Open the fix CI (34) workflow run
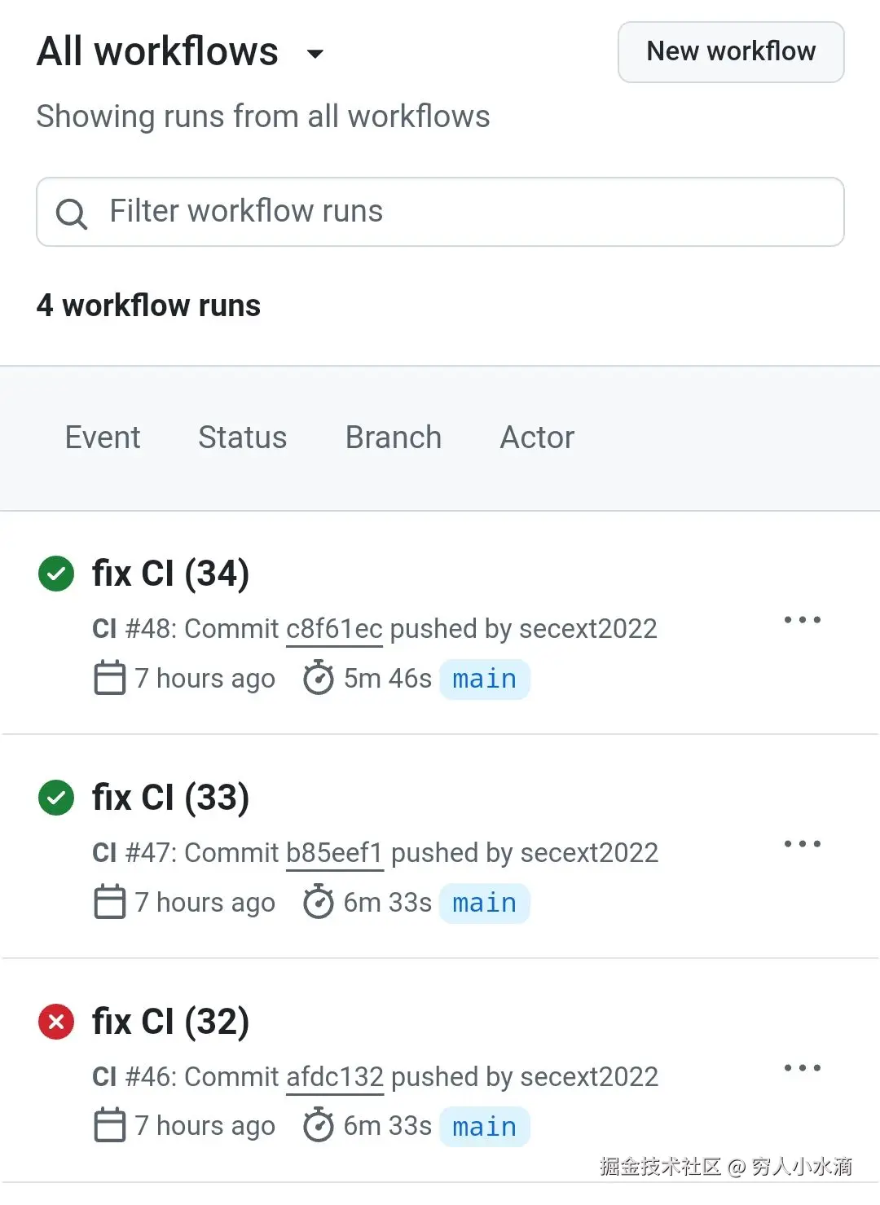The height and width of the screenshot is (1205, 880). point(171,574)
